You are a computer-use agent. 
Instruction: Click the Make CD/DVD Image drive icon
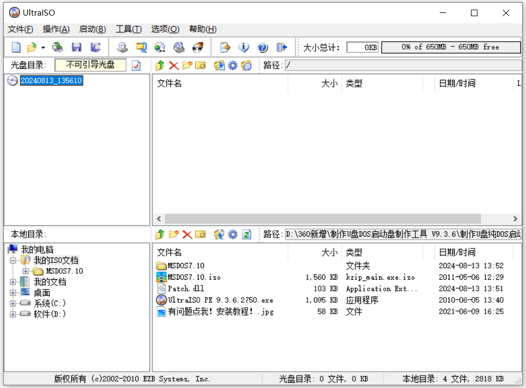[122, 47]
